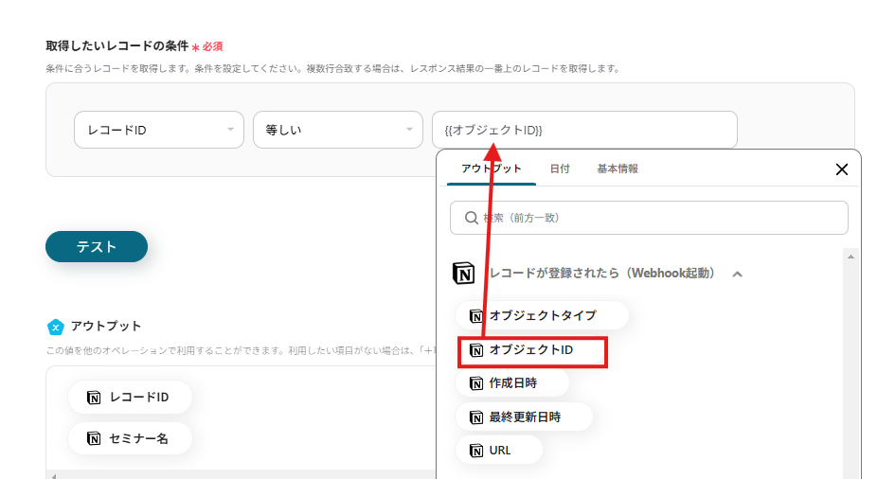Click the 必須 required label
877x479 pixels.
(x=212, y=47)
